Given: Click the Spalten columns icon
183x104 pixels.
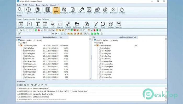Looking at the screenshot, I should (38, 24).
